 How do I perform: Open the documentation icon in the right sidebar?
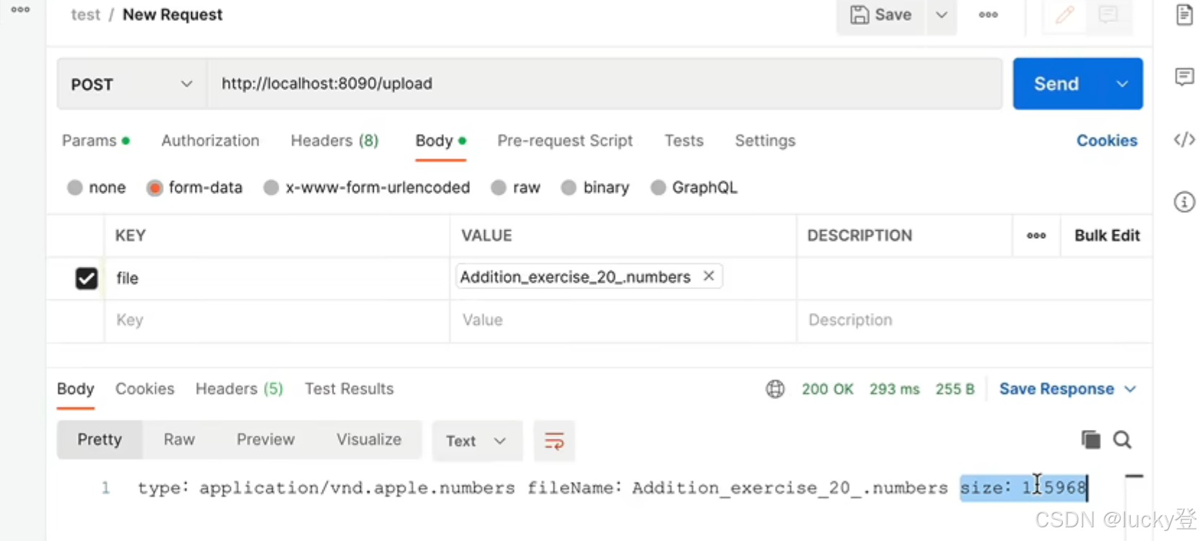1184,14
